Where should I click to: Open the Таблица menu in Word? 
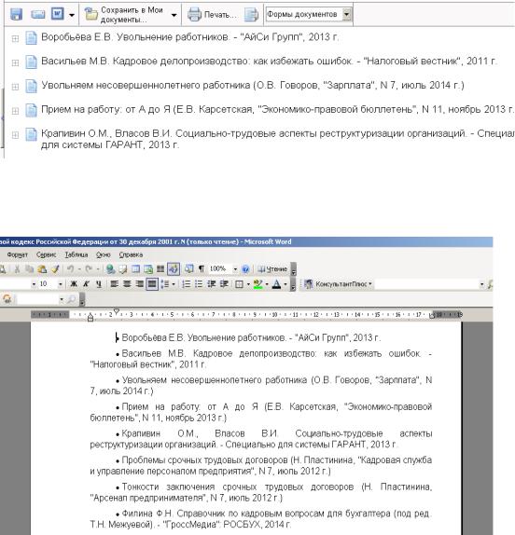pyautogui.click(x=77, y=254)
